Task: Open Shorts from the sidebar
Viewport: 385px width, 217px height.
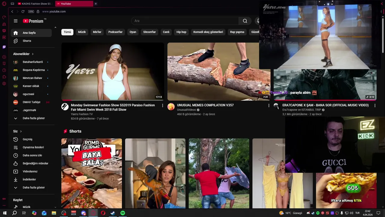Action: [31, 41]
